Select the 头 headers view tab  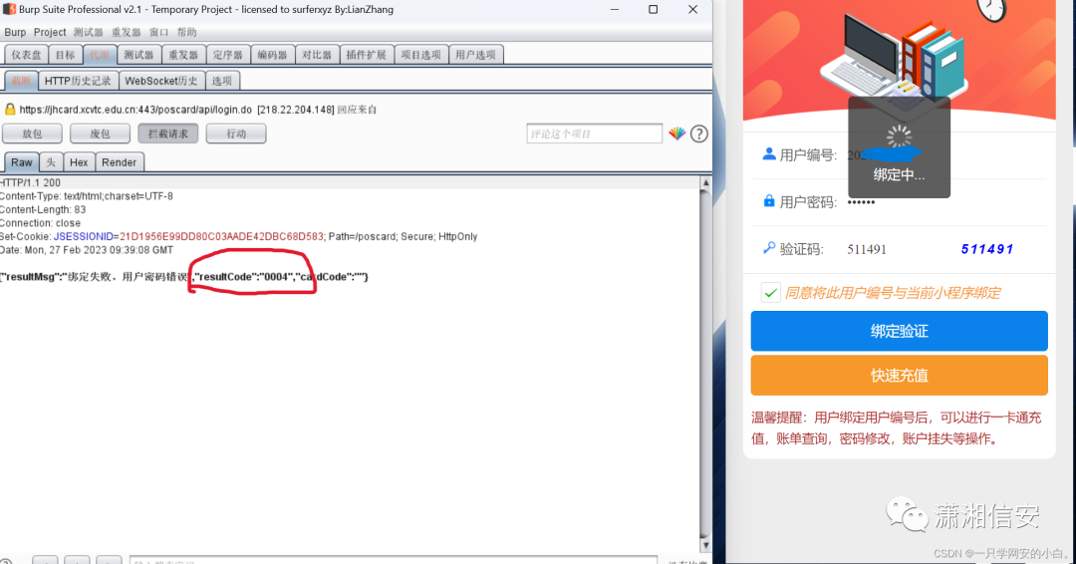[x=51, y=162]
